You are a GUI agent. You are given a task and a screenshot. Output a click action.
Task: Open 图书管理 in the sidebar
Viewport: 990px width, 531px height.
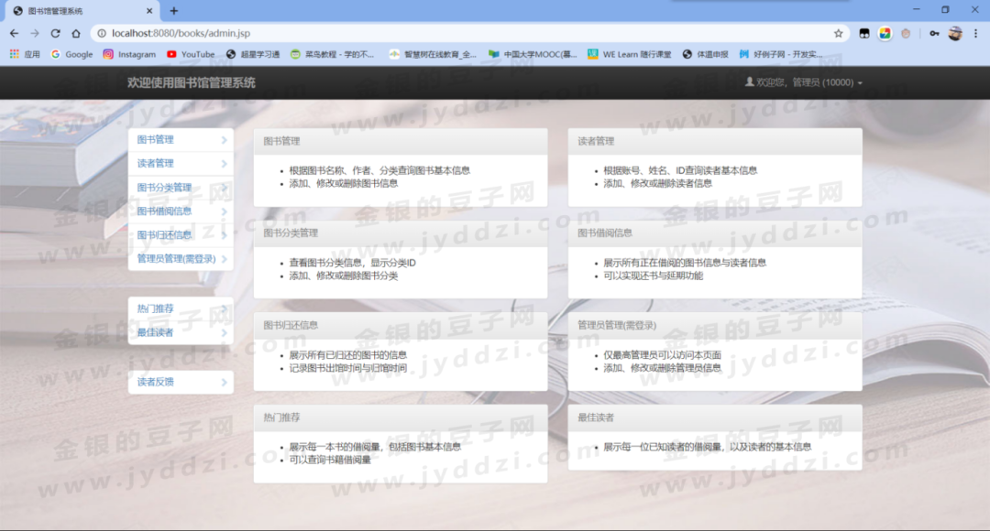(181, 140)
